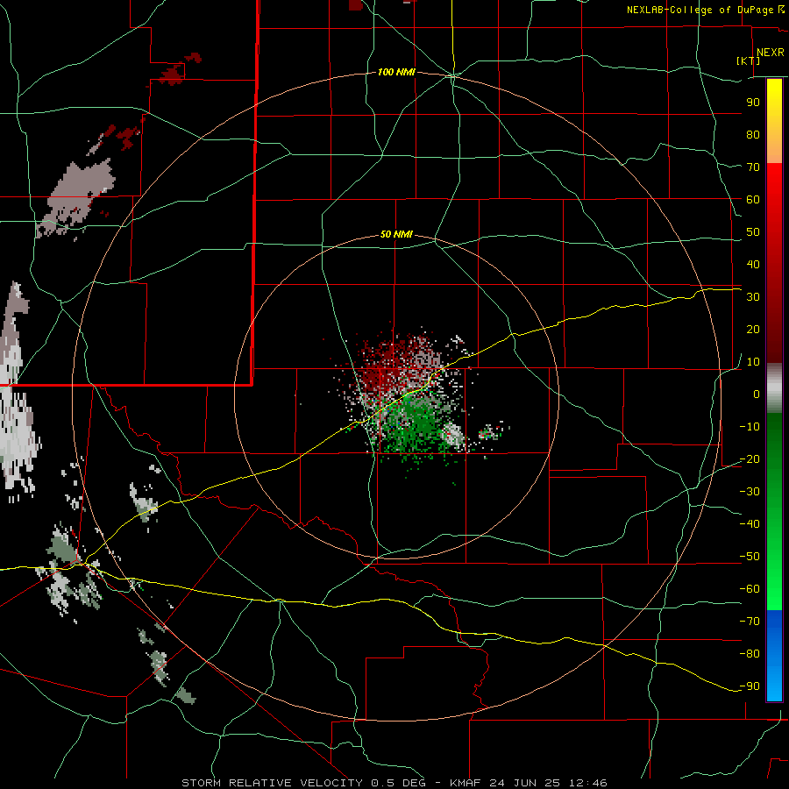Click the "50 NMI" range ring label

[396, 234]
